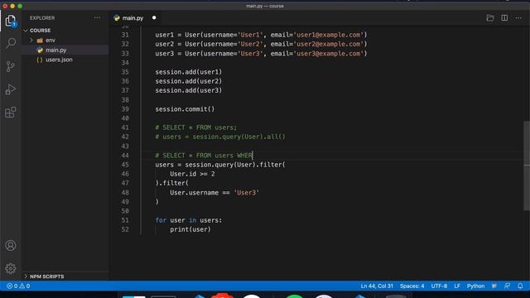Open the notifications bell in status bar
This screenshot has height=298, width=530.
click(x=520, y=286)
